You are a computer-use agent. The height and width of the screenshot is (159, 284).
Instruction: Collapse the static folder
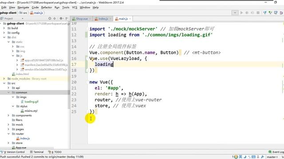coord(8,42)
